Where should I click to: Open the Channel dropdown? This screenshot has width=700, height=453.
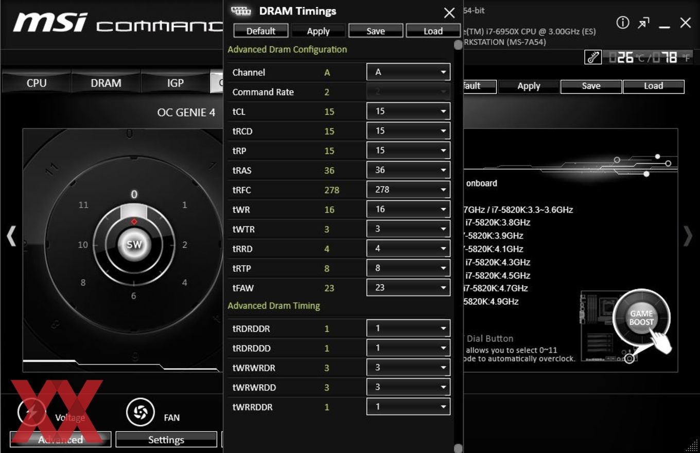tap(409, 72)
